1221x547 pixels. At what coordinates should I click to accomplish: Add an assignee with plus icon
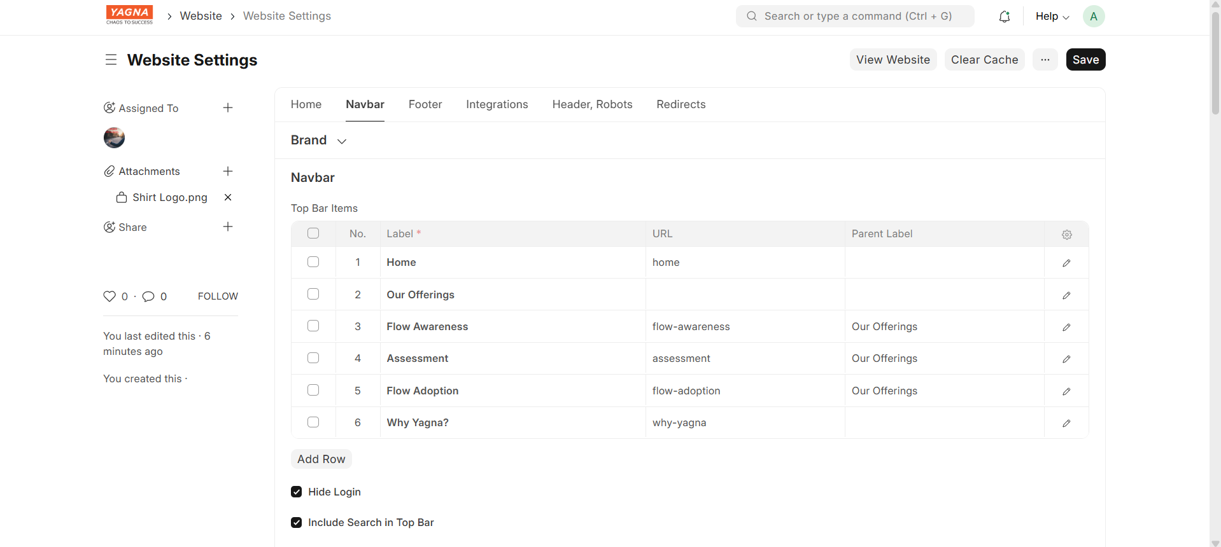point(228,108)
